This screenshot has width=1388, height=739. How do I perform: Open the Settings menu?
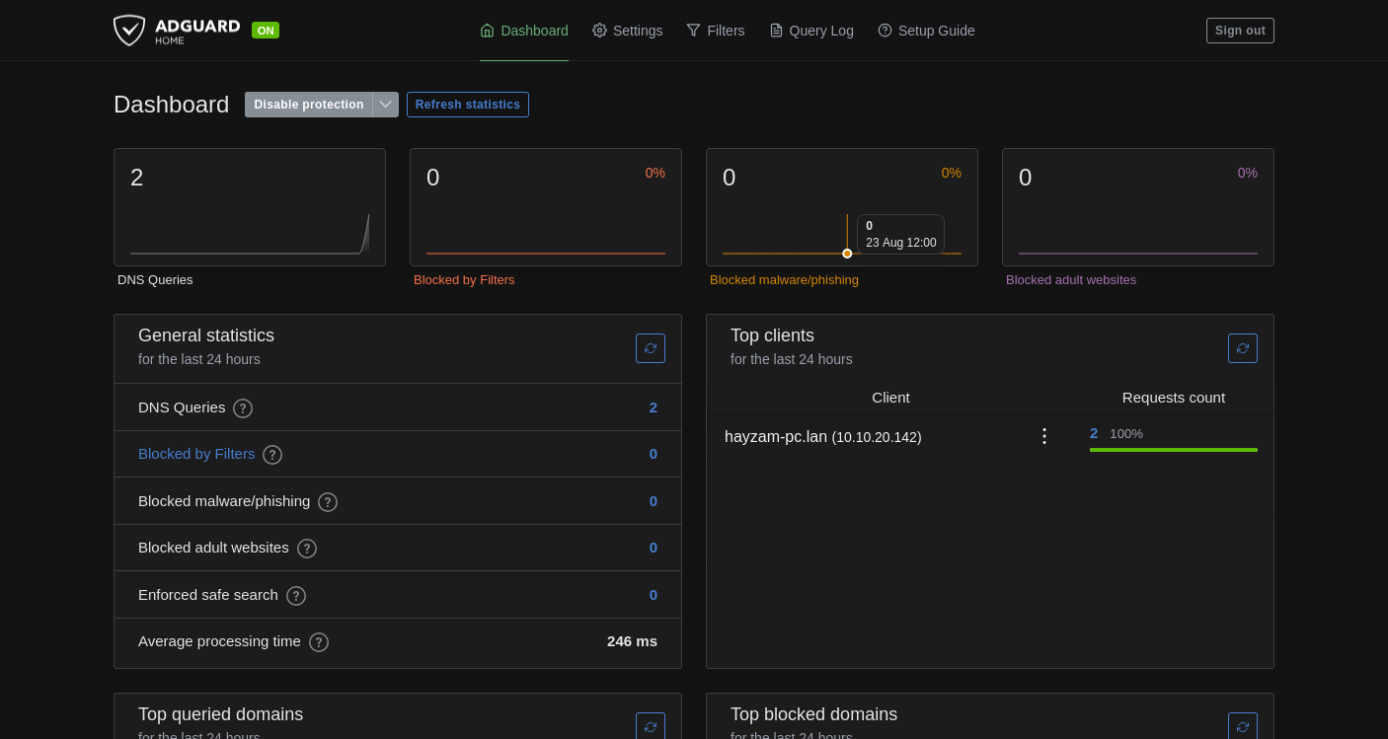pyautogui.click(x=628, y=31)
